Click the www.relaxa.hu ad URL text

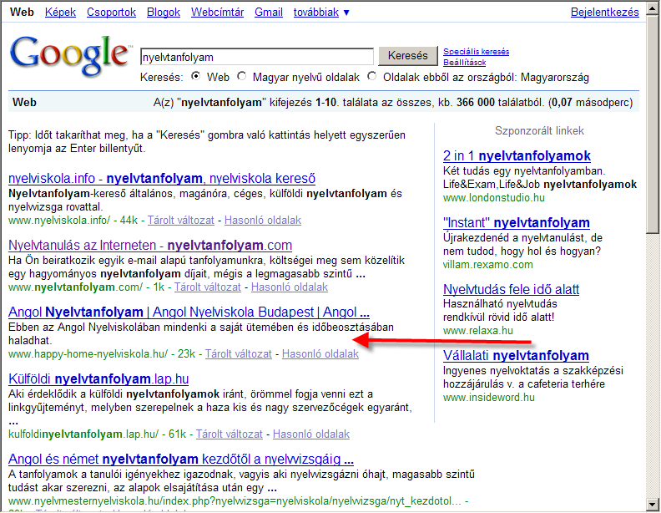[477, 331]
